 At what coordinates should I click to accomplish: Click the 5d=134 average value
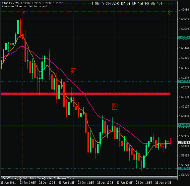132,4
